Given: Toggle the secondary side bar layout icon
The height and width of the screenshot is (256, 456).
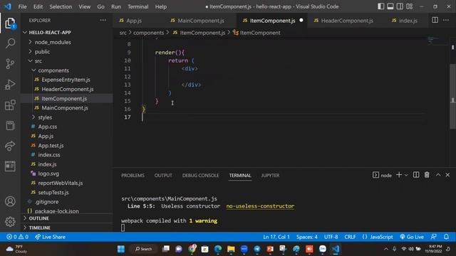Looking at the screenshot, I should (400, 6).
